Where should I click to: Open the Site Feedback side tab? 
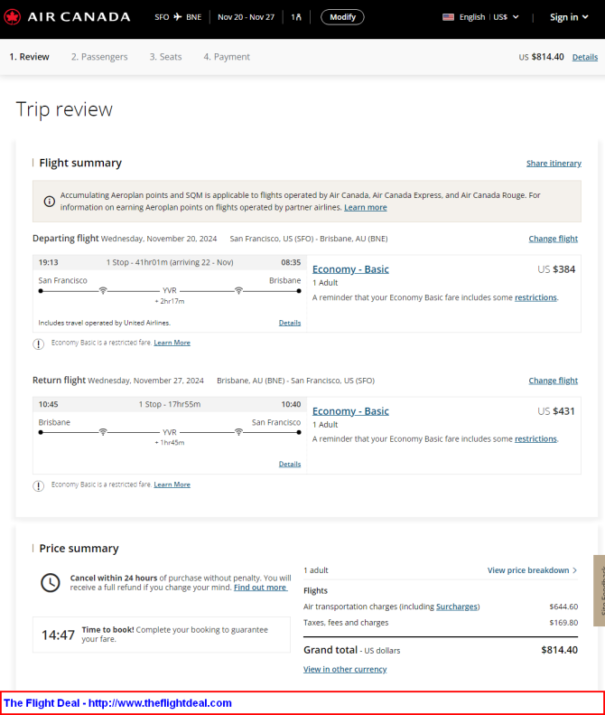(x=599, y=590)
